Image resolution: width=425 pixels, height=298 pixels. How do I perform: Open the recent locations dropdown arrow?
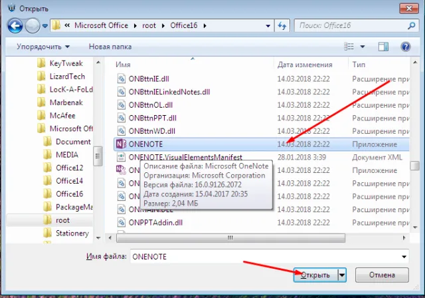tap(45, 26)
